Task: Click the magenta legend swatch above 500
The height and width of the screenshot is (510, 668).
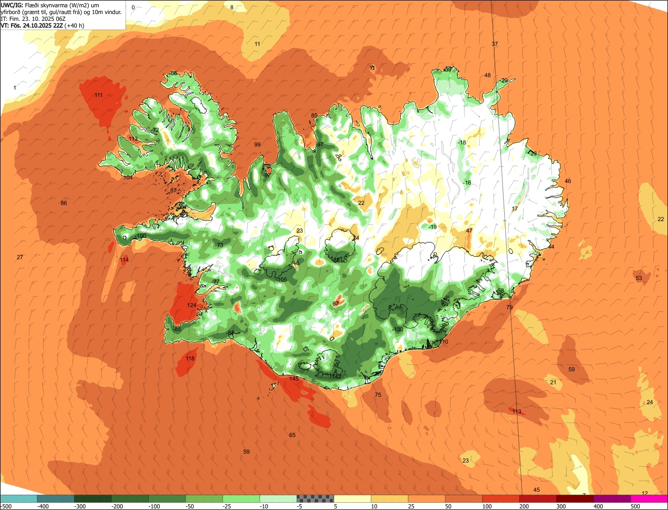Action: coord(649,499)
